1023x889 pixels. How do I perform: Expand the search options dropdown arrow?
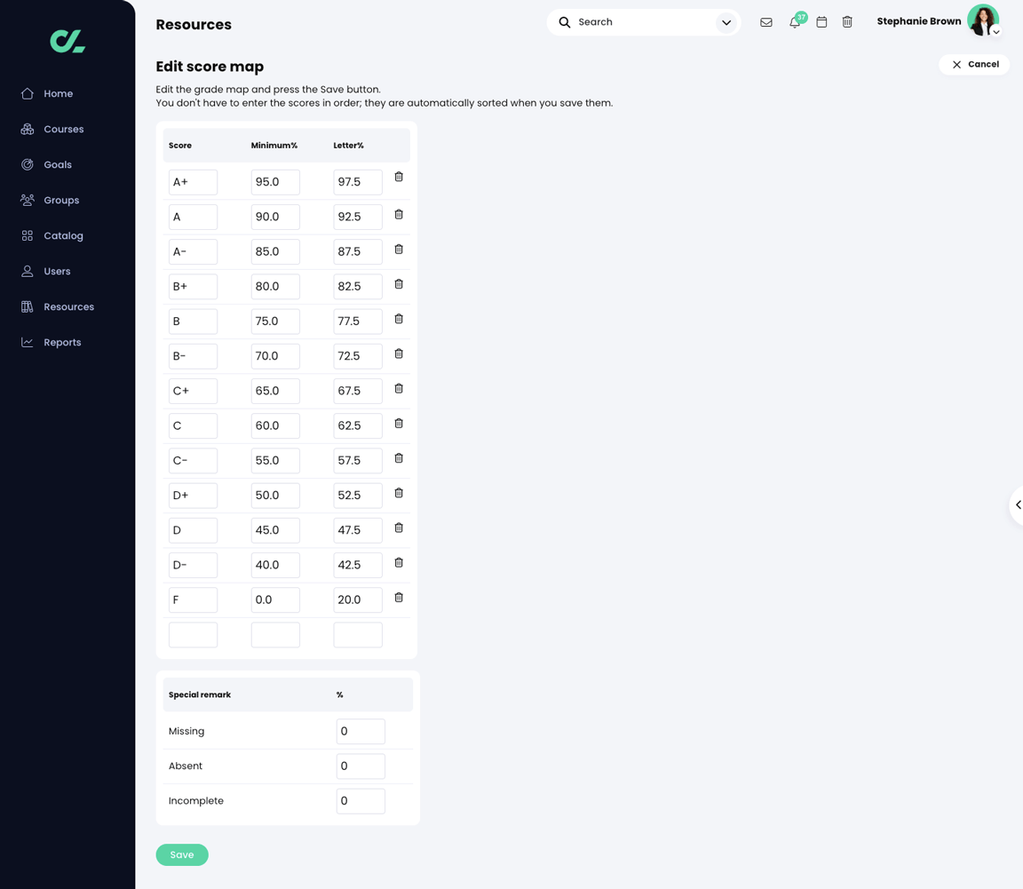pos(726,22)
